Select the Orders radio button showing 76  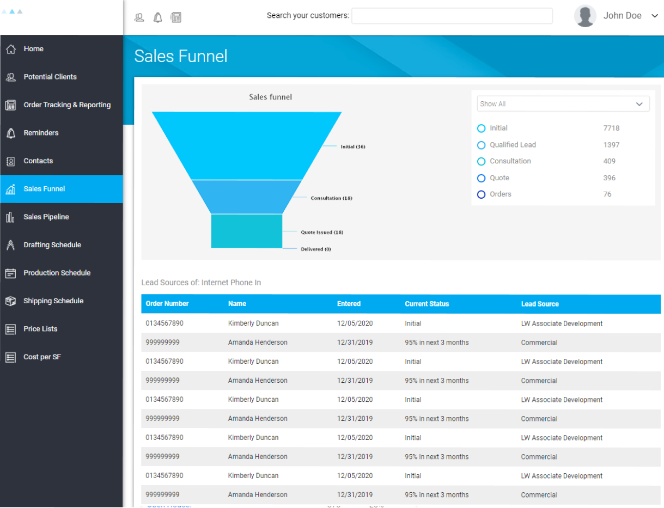[481, 194]
